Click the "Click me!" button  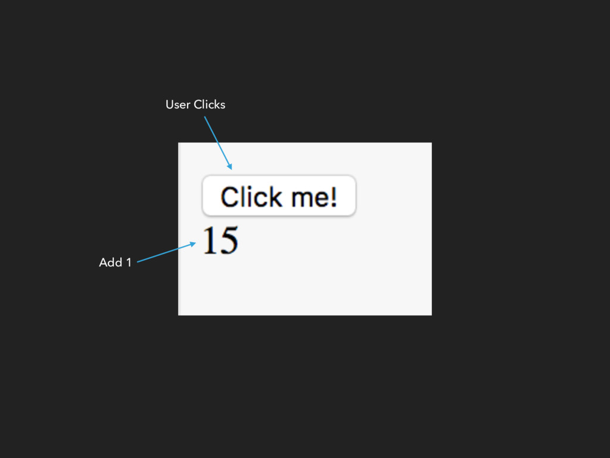pos(279,196)
